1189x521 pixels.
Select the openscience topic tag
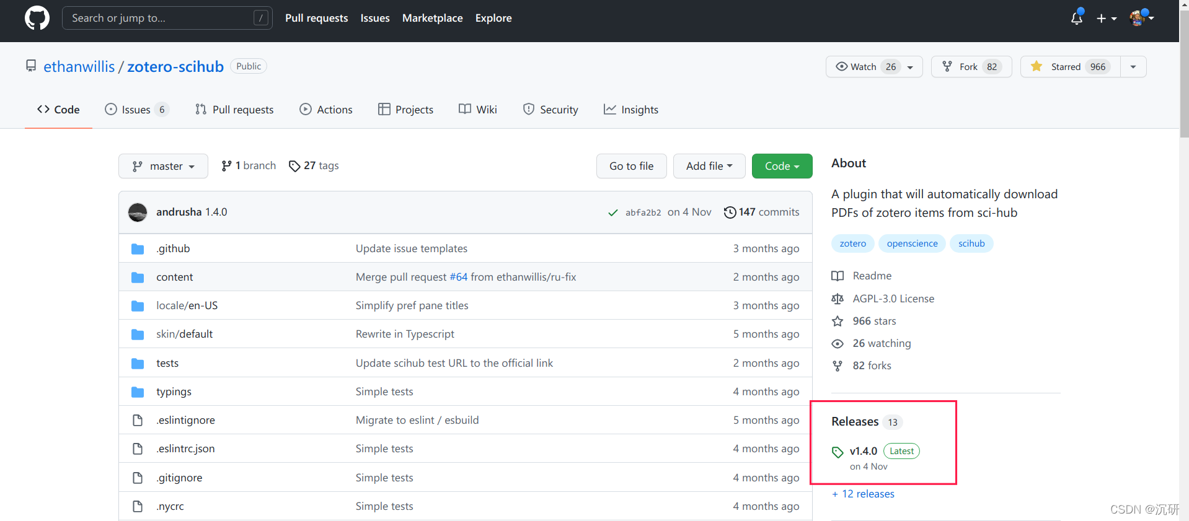tap(912, 243)
